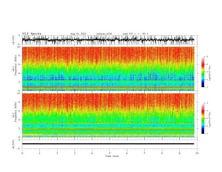Click the ch.3 flat voltage trace

point(108,144)
